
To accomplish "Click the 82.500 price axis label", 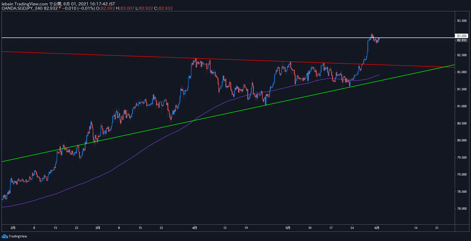I will click(x=462, y=55).
